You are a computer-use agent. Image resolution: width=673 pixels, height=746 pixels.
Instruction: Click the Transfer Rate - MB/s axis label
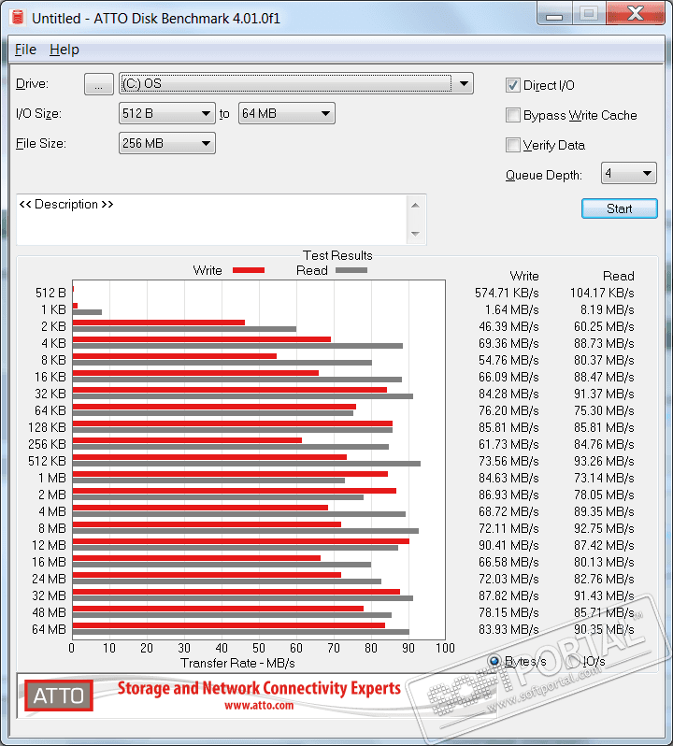pyautogui.click(x=237, y=663)
